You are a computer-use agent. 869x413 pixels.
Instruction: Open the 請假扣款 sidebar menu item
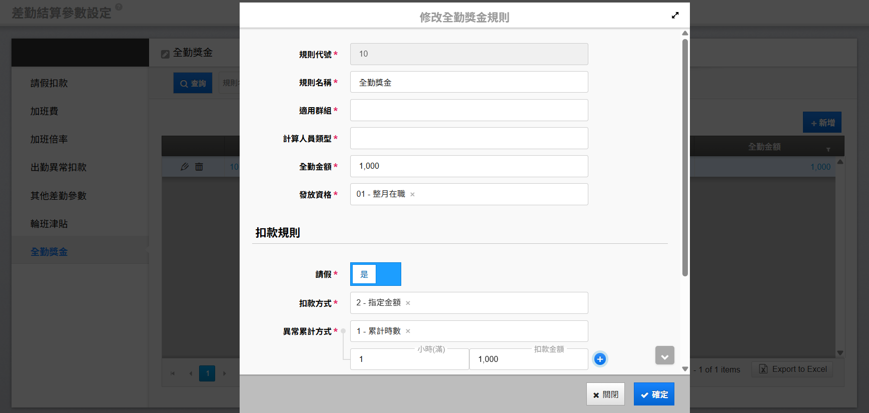pos(49,83)
